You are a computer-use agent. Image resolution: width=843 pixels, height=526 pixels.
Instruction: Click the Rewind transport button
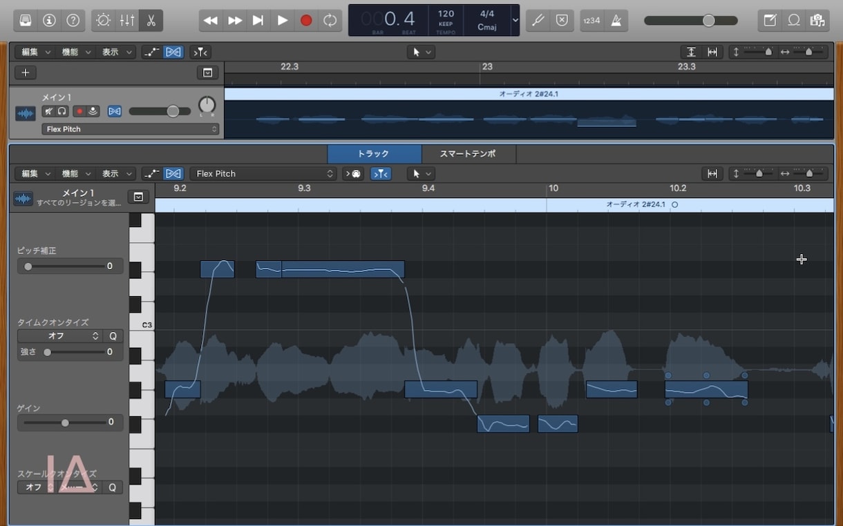pos(211,21)
